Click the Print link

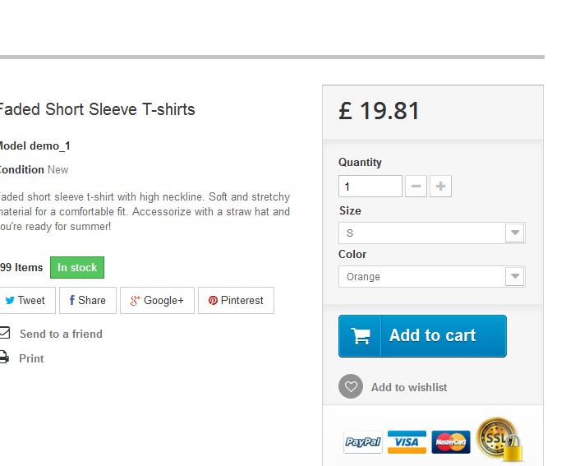tap(31, 358)
